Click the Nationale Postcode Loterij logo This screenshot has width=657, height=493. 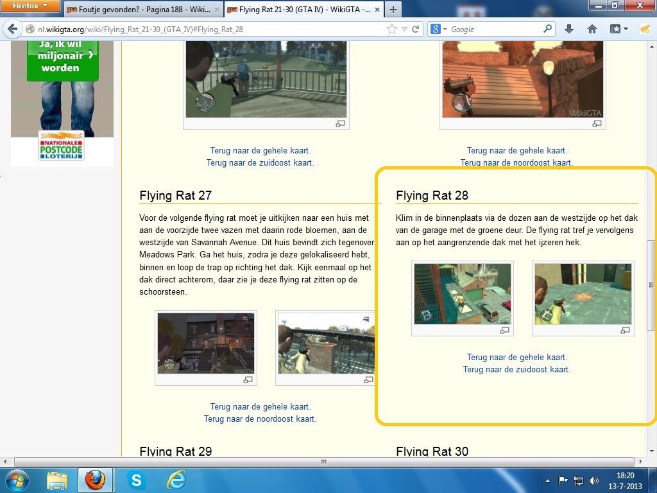click(61, 146)
